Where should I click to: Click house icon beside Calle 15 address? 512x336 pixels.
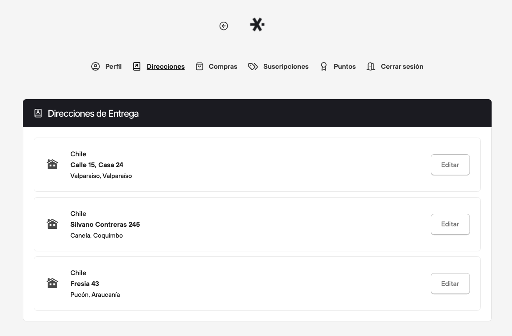52,164
